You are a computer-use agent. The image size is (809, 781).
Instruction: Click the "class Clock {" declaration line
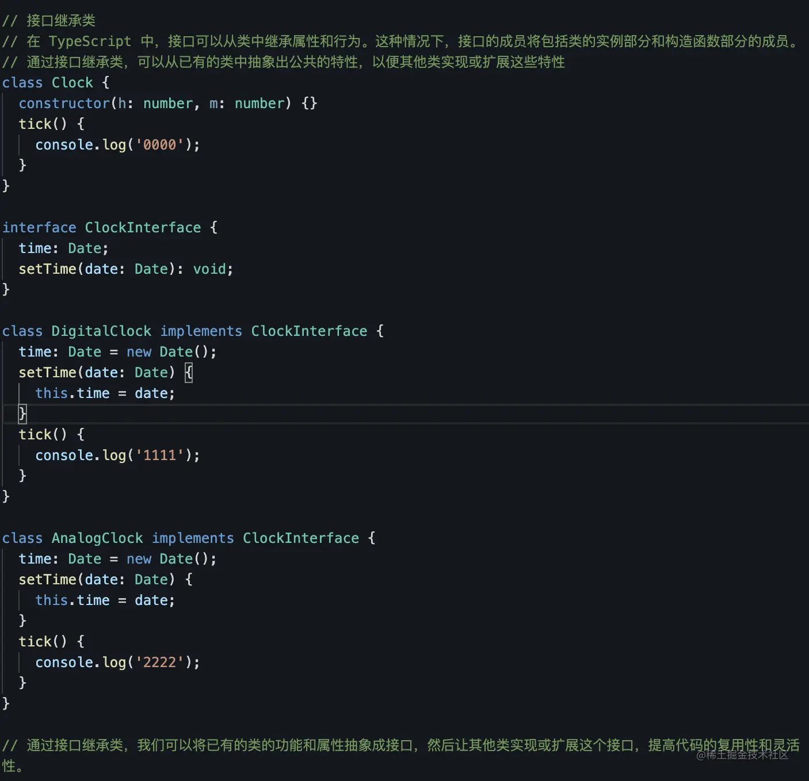pos(56,83)
